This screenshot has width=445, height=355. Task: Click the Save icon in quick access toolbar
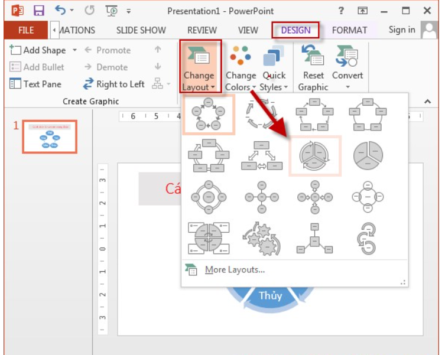point(39,10)
